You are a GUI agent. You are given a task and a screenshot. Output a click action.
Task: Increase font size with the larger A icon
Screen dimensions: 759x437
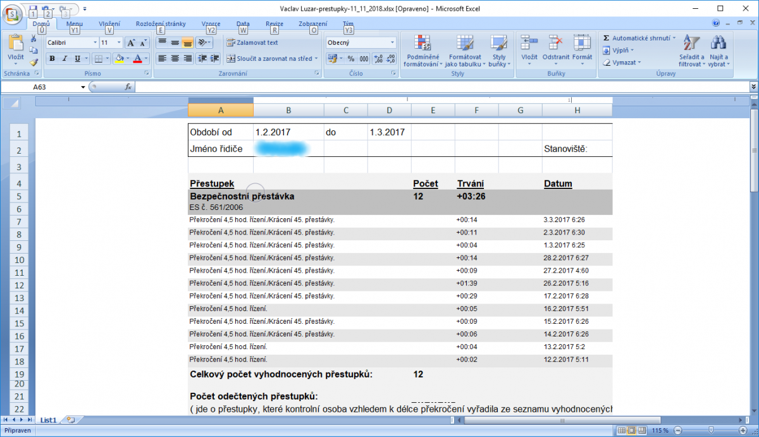(131, 42)
